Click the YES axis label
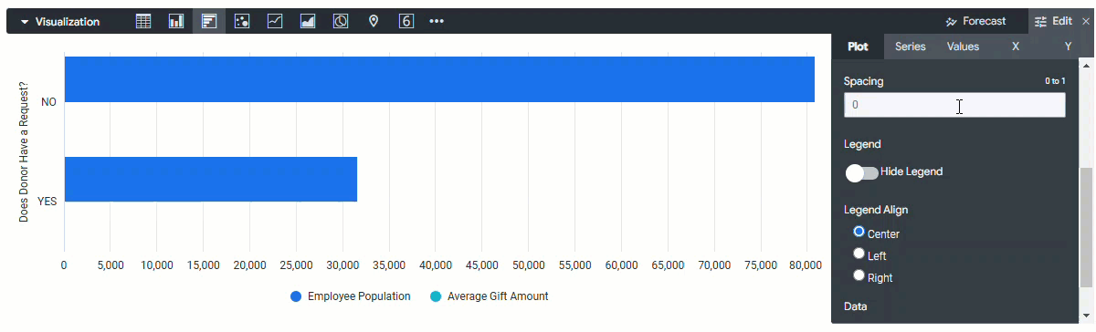The image size is (1096, 332). (47, 202)
